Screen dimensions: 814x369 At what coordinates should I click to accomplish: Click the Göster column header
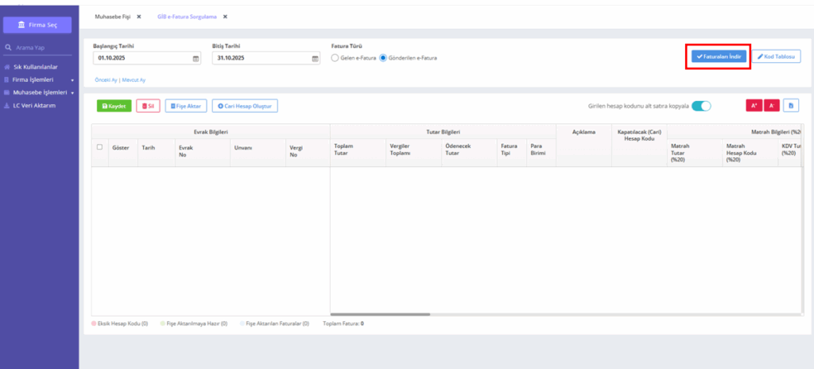(123, 153)
